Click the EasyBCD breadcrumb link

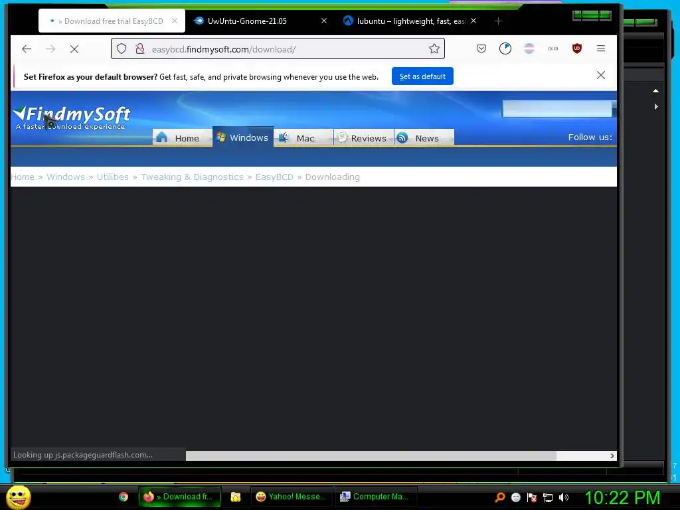pyautogui.click(x=274, y=177)
